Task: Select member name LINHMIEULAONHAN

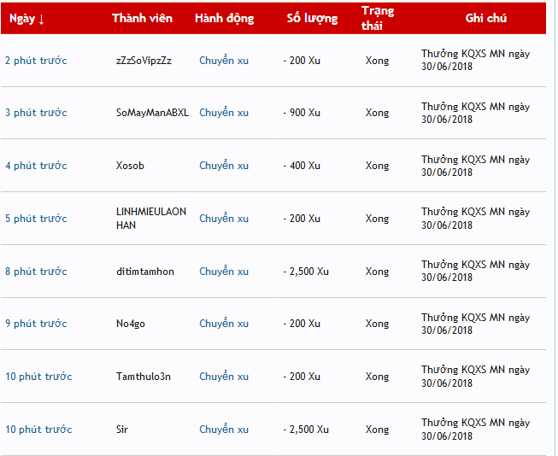Action: (151, 219)
